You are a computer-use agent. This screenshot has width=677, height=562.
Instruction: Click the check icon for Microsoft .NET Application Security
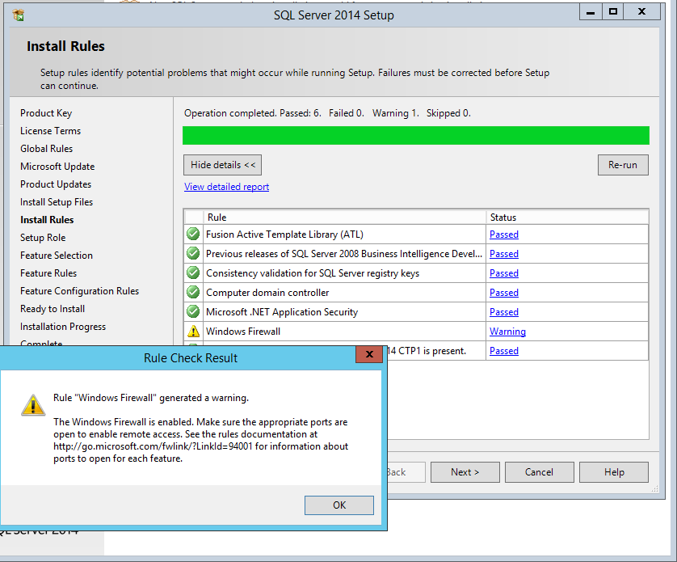[193, 311]
